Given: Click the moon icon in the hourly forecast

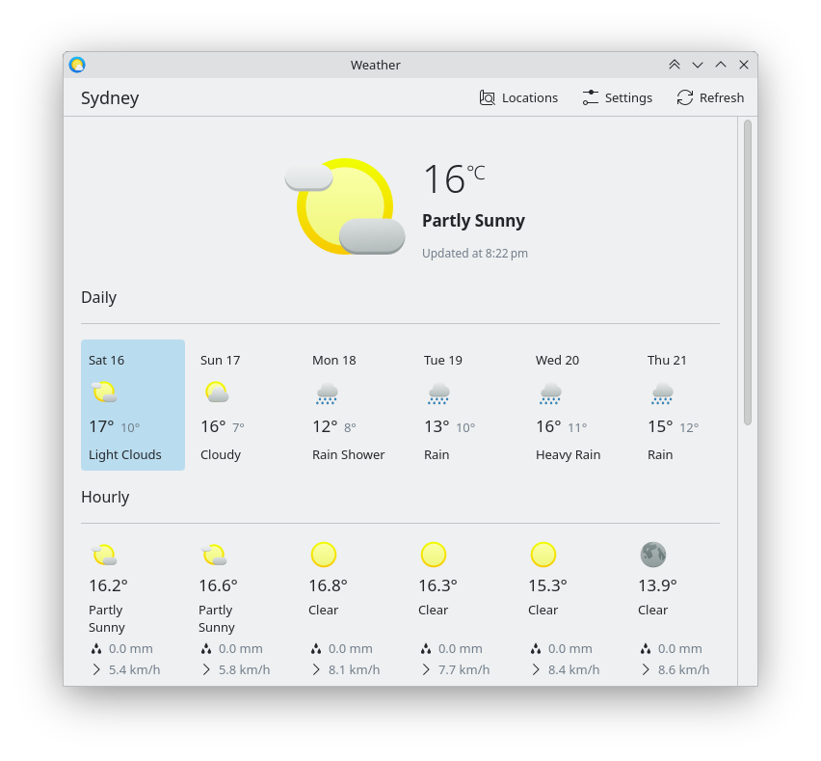Looking at the screenshot, I should [653, 555].
